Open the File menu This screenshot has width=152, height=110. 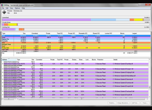click(x=3, y=8)
